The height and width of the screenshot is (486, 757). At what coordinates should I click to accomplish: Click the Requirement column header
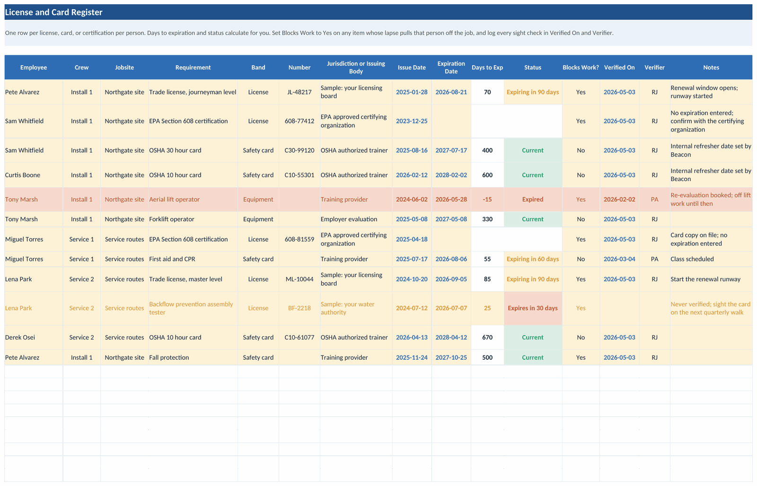pyautogui.click(x=193, y=68)
